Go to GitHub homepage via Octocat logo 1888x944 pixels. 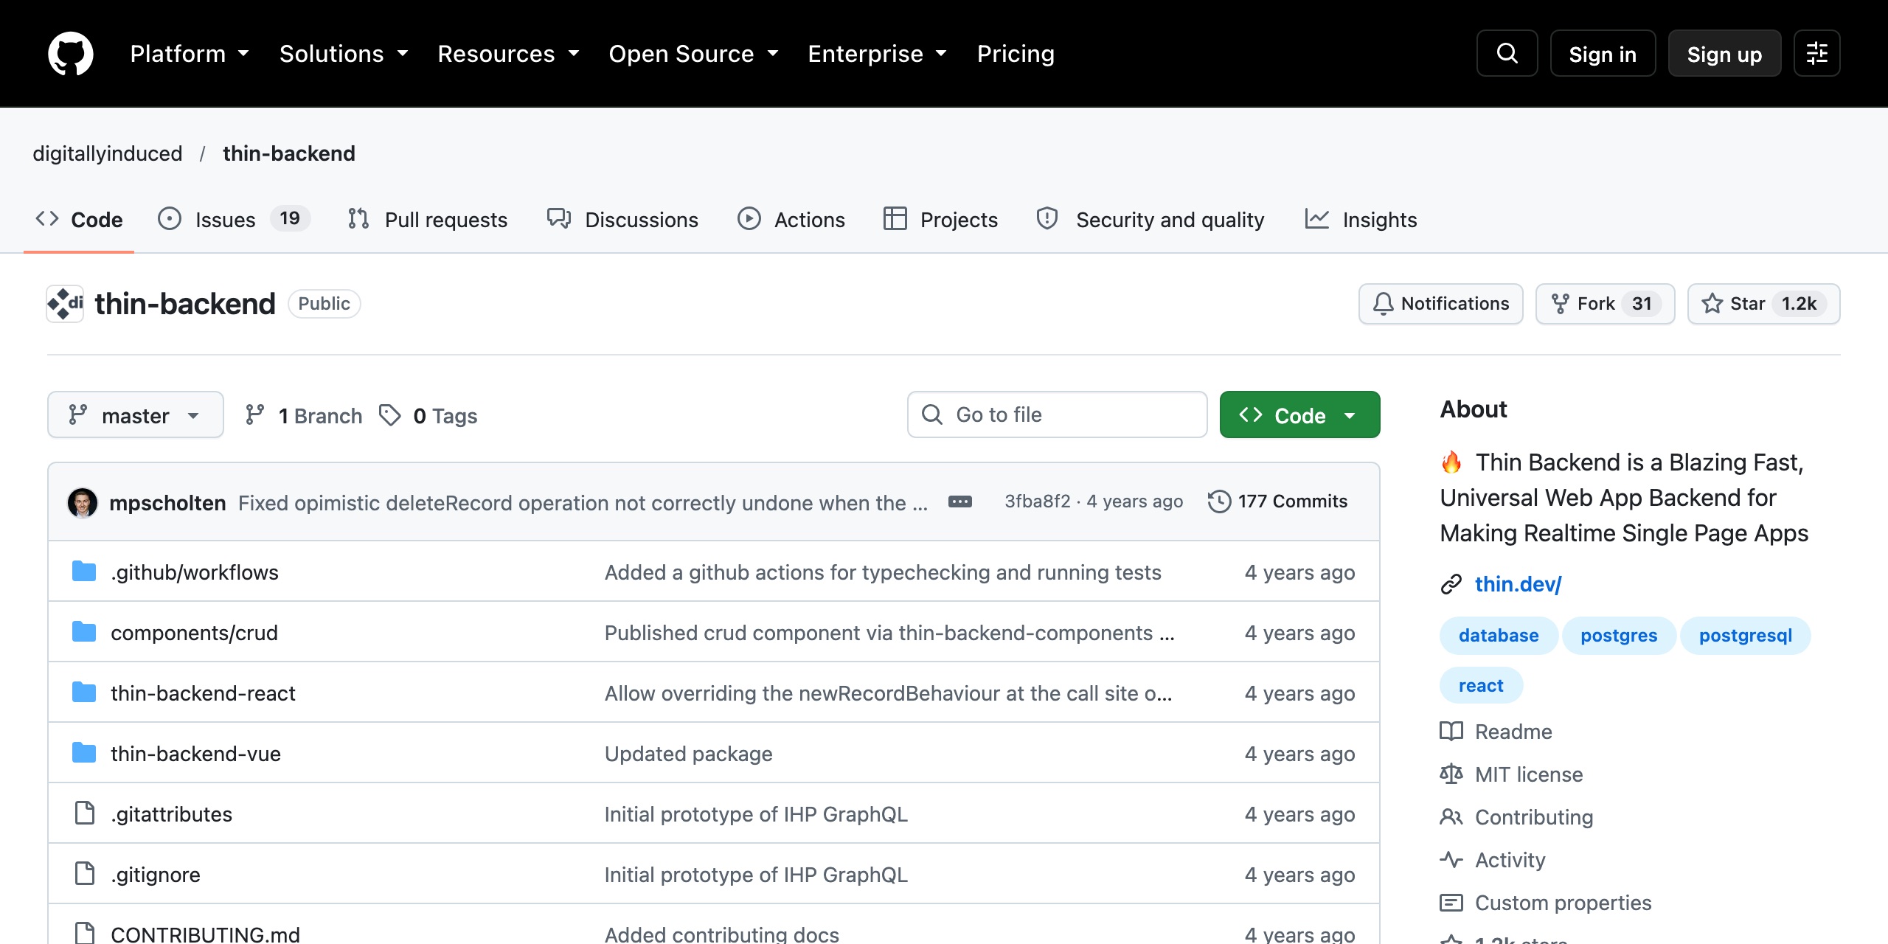[x=71, y=53]
